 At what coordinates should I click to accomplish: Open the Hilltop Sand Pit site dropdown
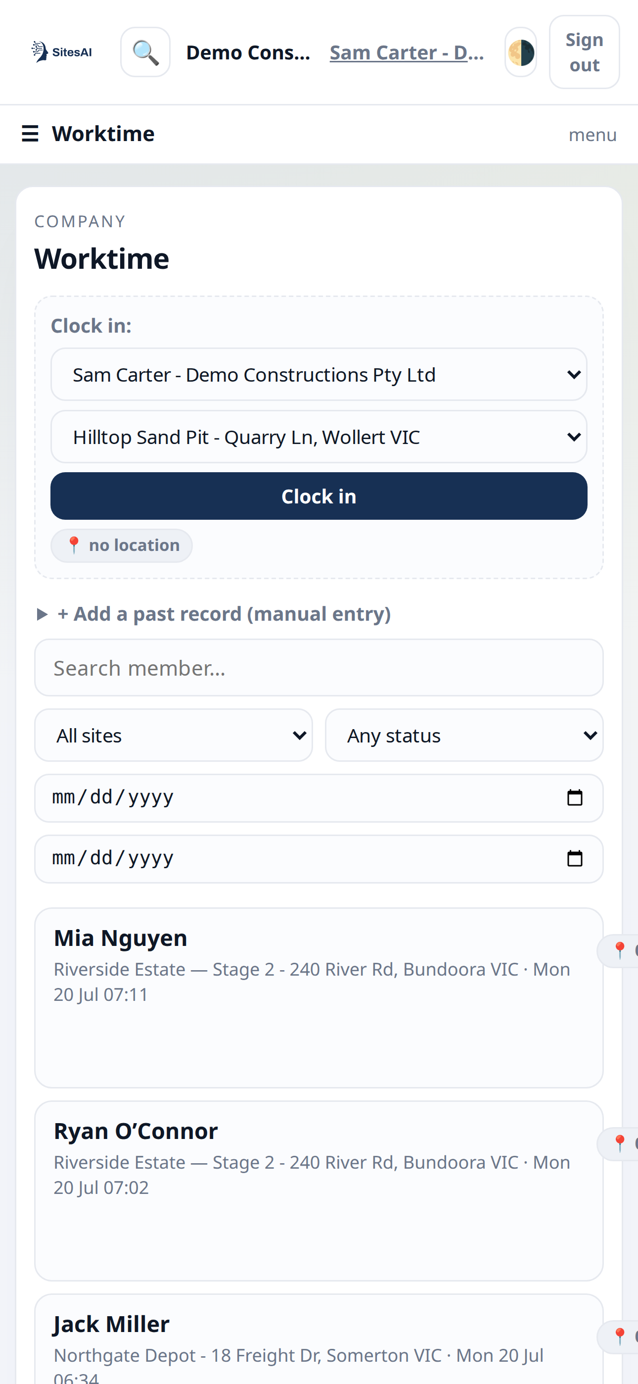(x=319, y=437)
